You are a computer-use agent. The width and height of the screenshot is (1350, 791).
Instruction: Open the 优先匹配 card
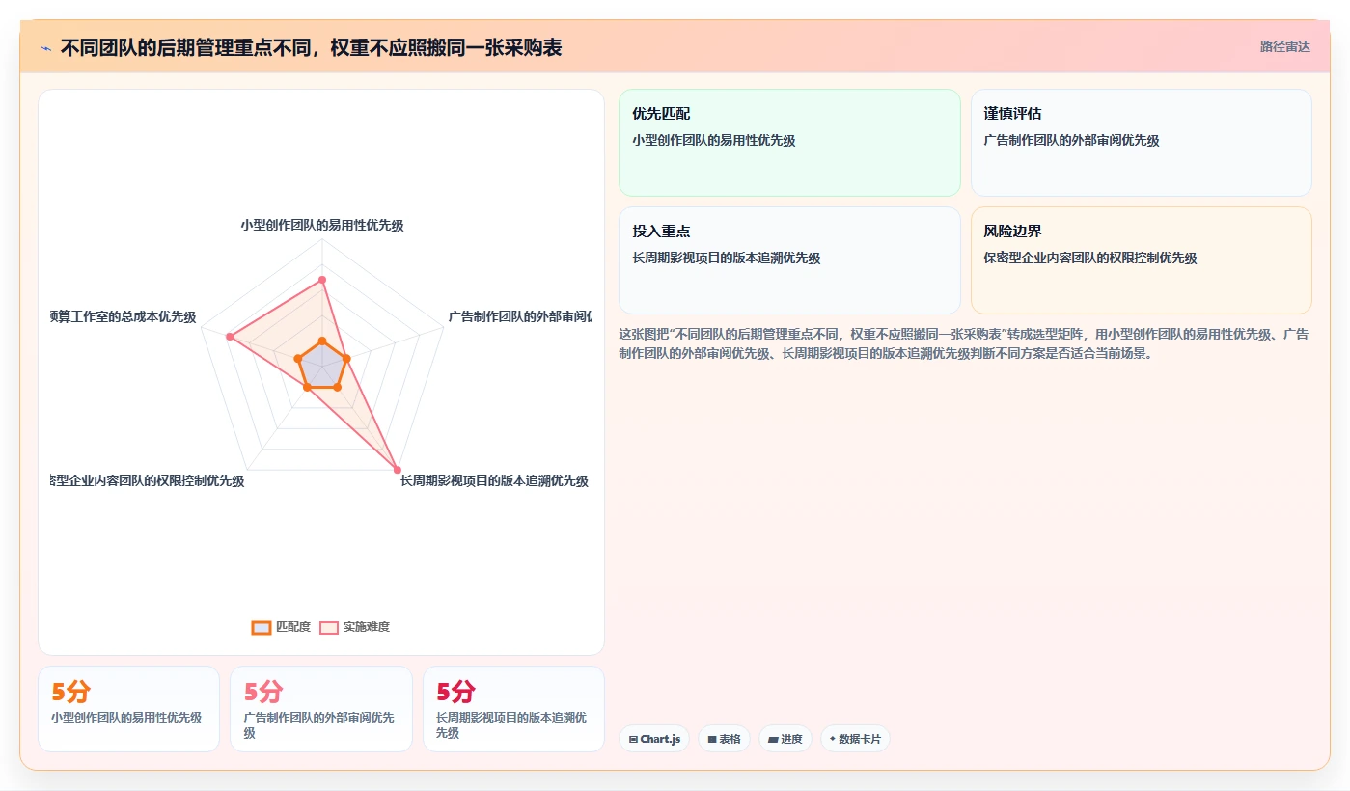tap(789, 143)
